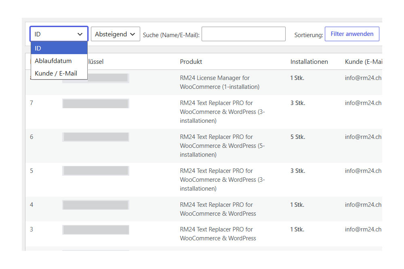Select Ablaufdatum from the sort list
This screenshot has height=269, width=404.
pyautogui.click(x=59, y=61)
